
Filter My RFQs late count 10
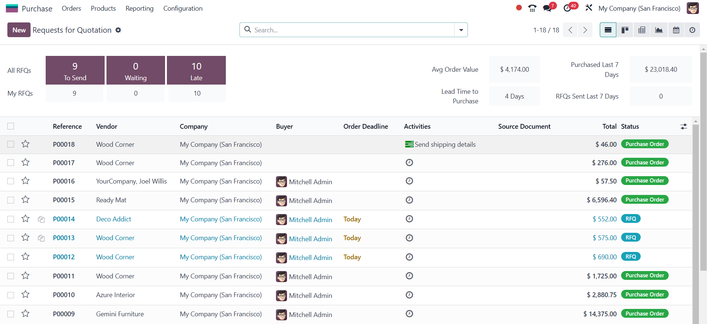[197, 93]
